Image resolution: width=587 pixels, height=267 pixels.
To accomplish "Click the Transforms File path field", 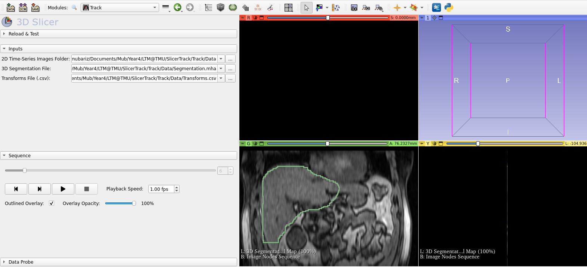I will 144,78.
